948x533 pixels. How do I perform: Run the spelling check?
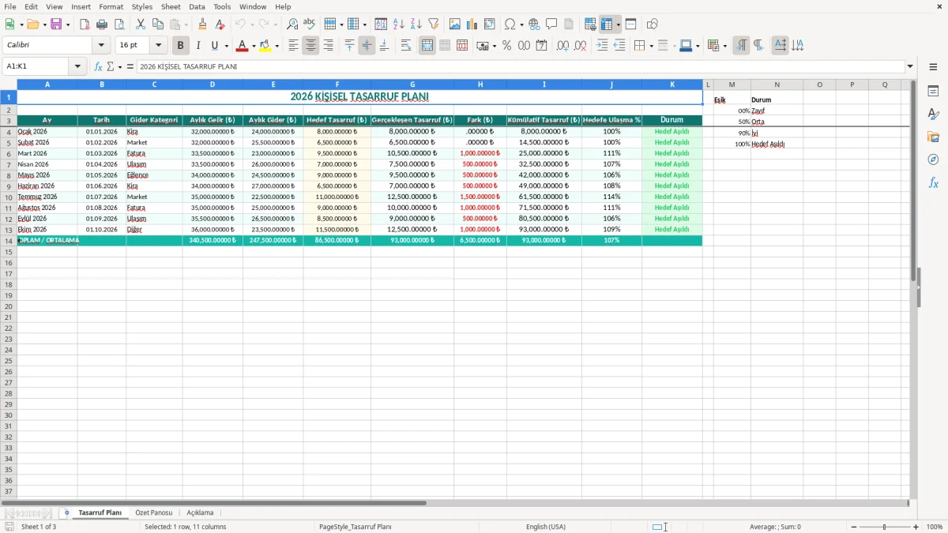pos(310,24)
